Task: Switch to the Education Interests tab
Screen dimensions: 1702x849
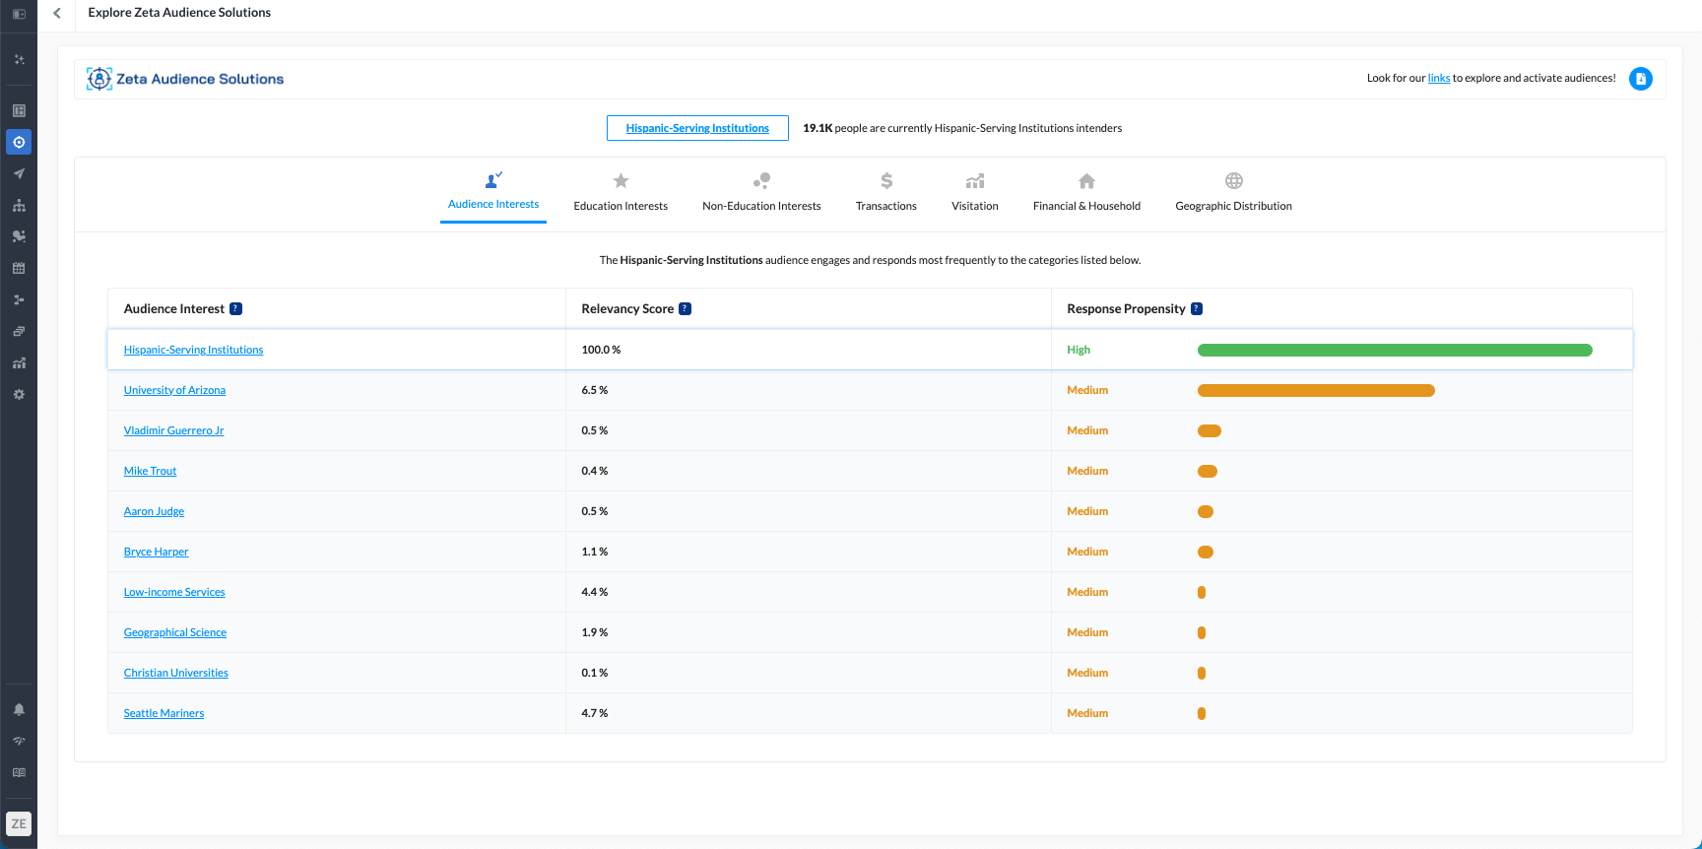Action: point(621,192)
